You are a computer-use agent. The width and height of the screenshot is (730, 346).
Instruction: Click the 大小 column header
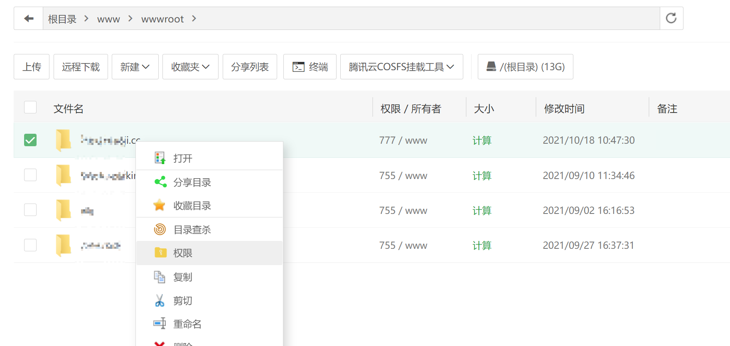click(x=484, y=108)
